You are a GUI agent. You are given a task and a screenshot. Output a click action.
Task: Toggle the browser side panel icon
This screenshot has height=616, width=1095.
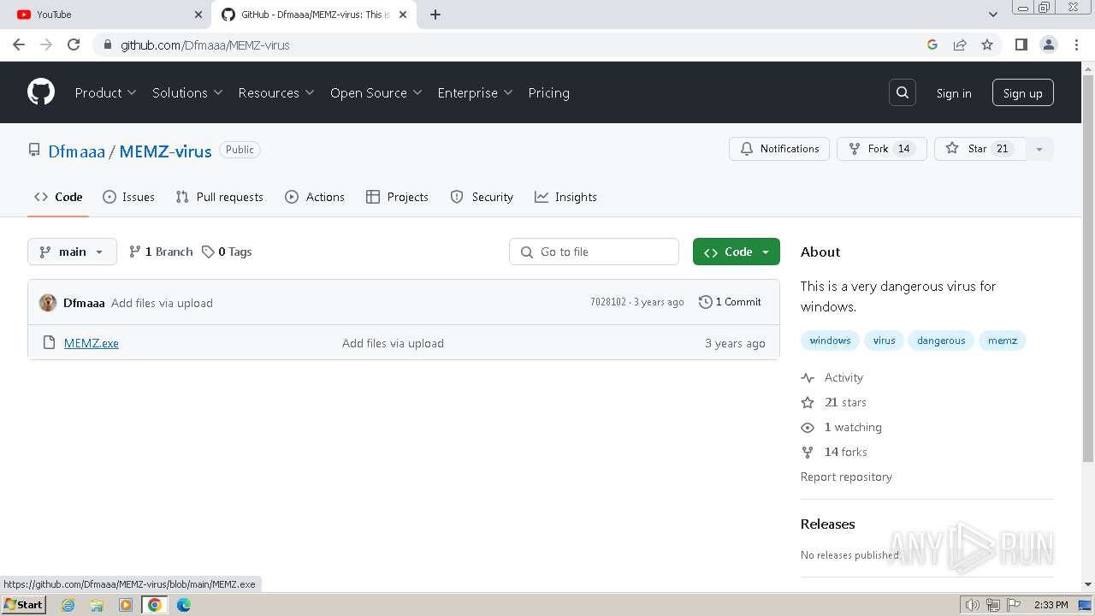click(1021, 44)
